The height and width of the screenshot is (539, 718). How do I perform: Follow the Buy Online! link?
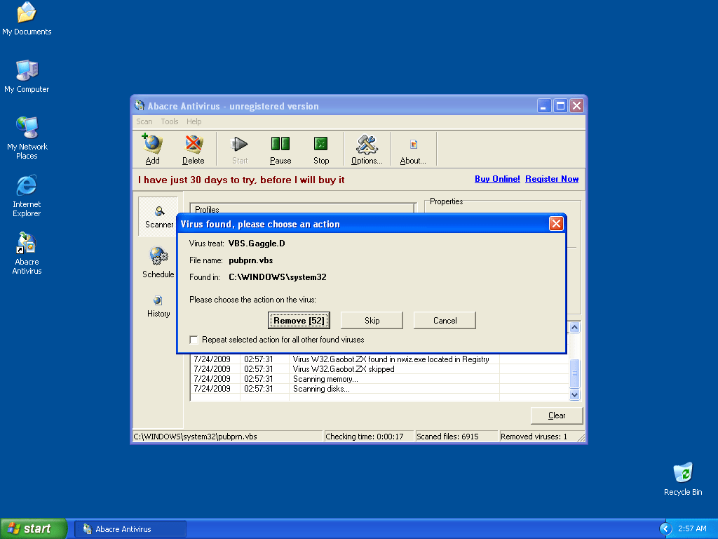[x=497, y=179]
